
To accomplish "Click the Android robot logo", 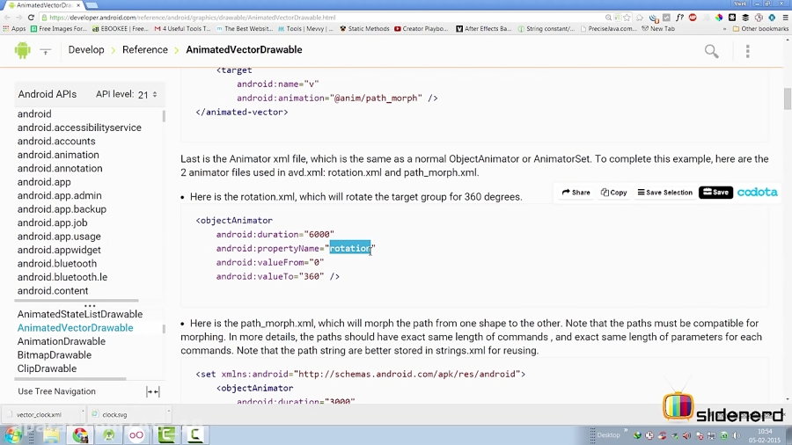I will [x=22, y=50].
